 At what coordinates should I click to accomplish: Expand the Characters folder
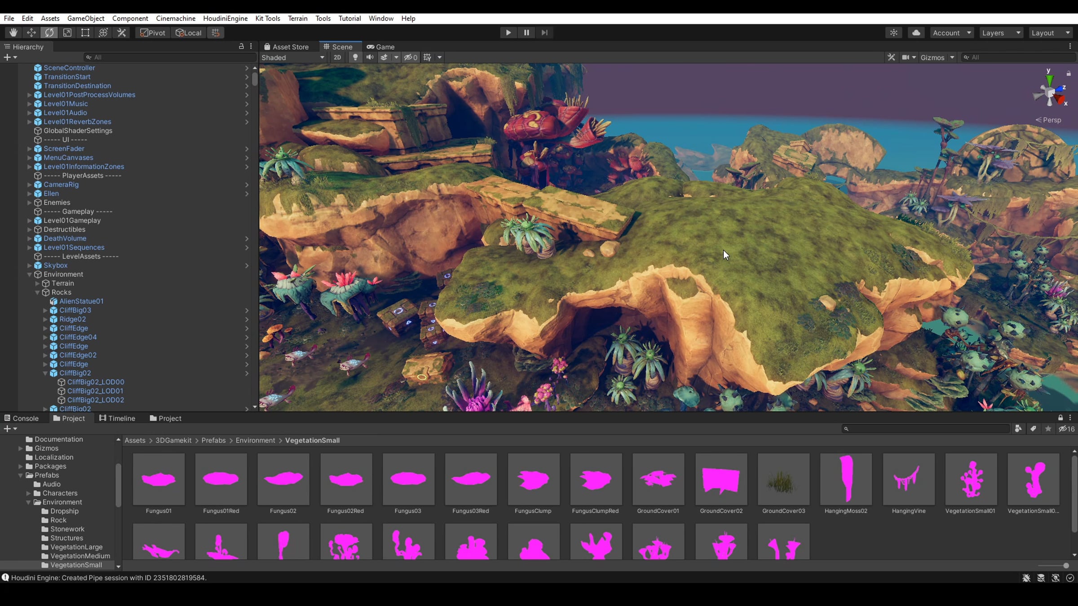point(29,493)
